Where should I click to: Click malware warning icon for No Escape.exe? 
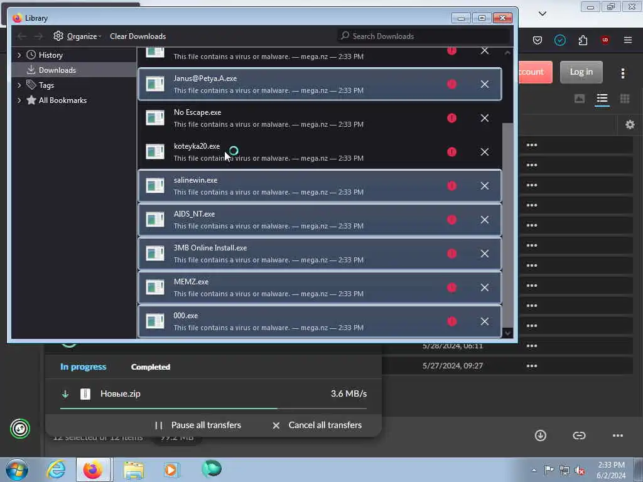(452, 118)
